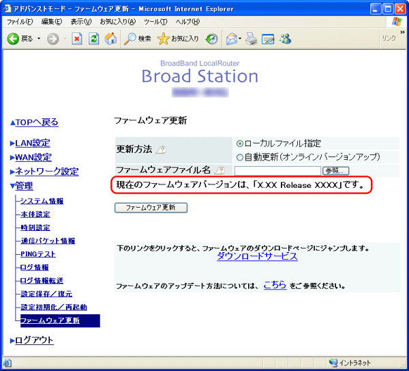Image resolution: width=409 pixels, height=371 pixels.
Task: Open the History clock icon
Action: (211, 39)
